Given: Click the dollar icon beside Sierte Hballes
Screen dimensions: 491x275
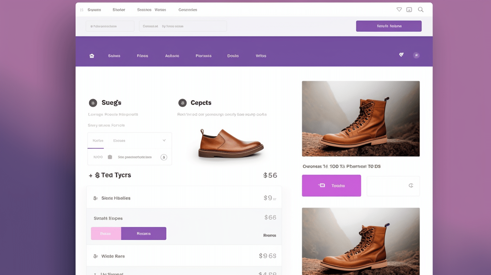Looking at the screenshot, I should tap(95, 198).
